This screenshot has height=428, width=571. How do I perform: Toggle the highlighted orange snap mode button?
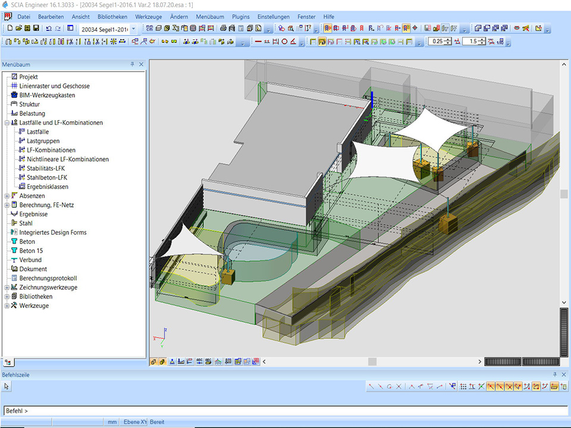491,386
